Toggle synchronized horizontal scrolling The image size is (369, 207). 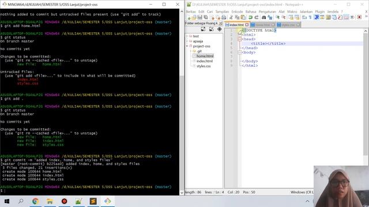[297, 17]
